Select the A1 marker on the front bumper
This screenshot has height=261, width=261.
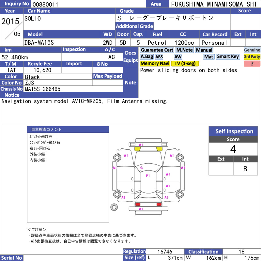coord(141,145)
